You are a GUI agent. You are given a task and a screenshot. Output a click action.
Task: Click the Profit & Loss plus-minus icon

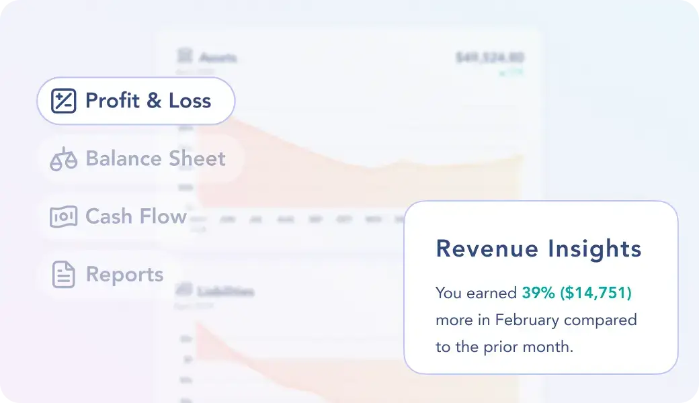coord(65,101)
